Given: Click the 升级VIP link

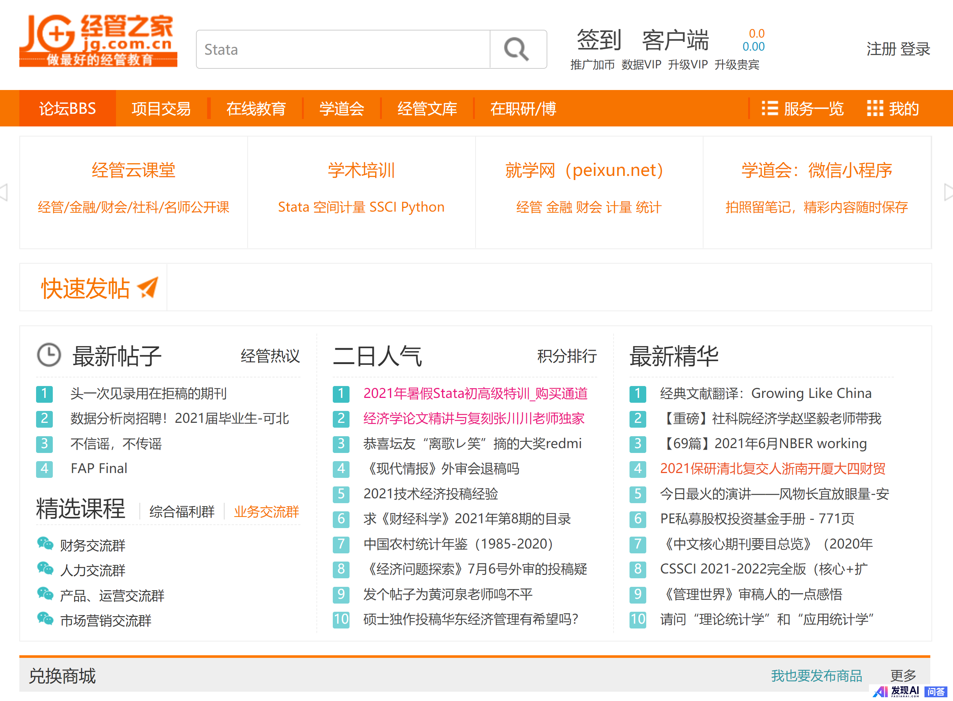Looking at the screenshot, I should point(688,64).
